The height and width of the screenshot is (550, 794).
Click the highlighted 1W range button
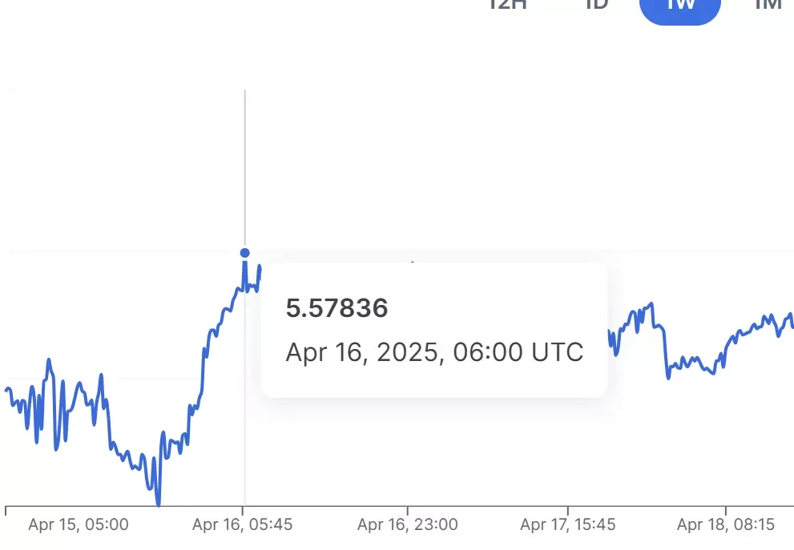pos(680,7)
